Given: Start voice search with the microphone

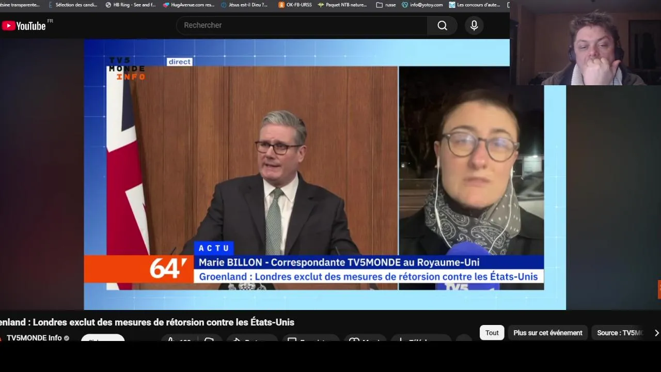Looking at the screenshot, I should (x=474, y=25).
